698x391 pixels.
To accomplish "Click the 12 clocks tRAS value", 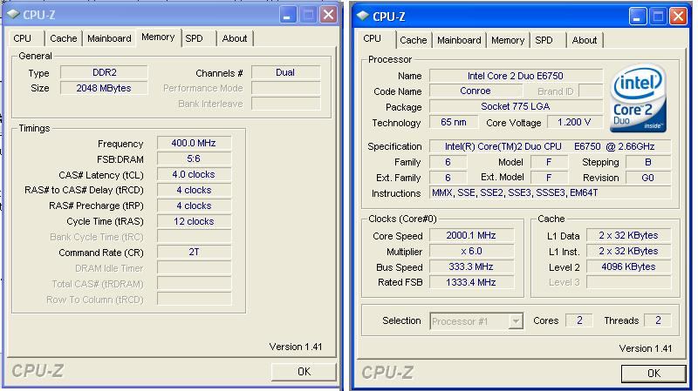I will tap(194, 221).
